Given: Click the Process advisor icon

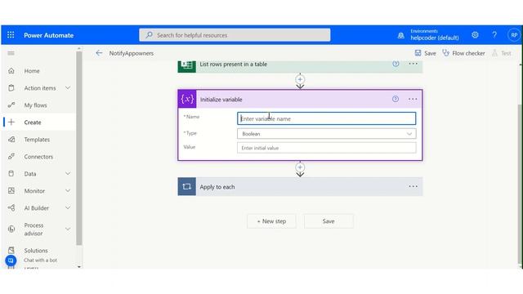Looking at the screenshot, I should coord(11,229).
